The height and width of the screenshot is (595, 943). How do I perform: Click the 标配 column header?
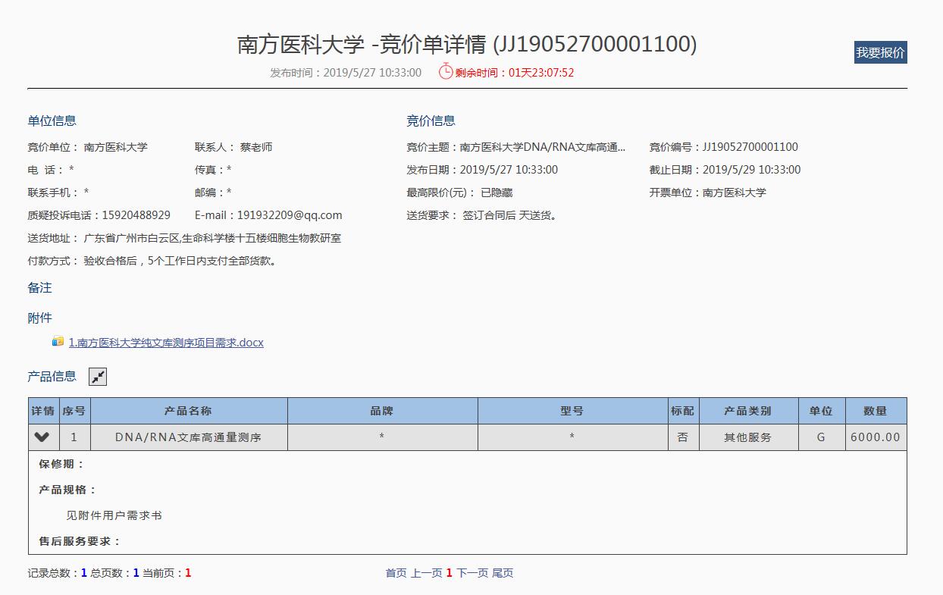(x=683, y=411)
